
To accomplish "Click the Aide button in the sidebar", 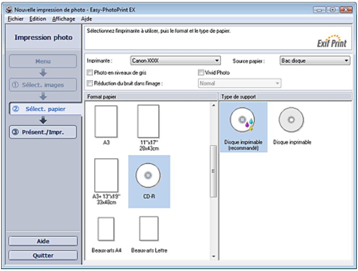I will click(x=43, y=241).
